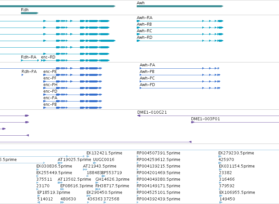Viewport: 279px width, 204px height.
Task: Open the EK290450.5prime EST
Action: tap(104, 193)
